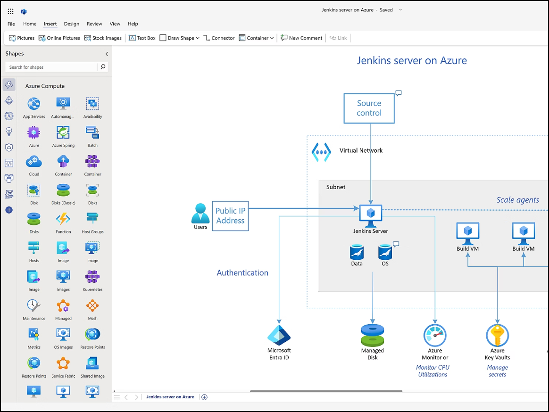Select the Virtual Network icon on canvas

point(321,152)
